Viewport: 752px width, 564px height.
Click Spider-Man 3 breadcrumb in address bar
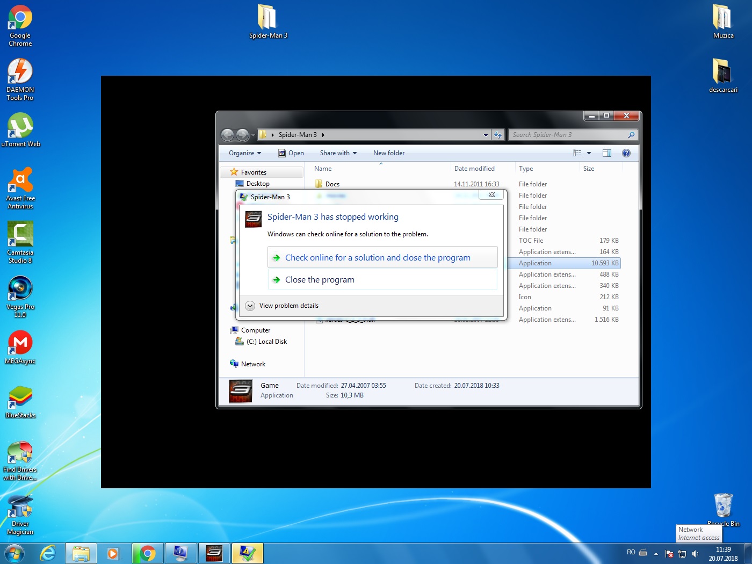coord(298,135)
